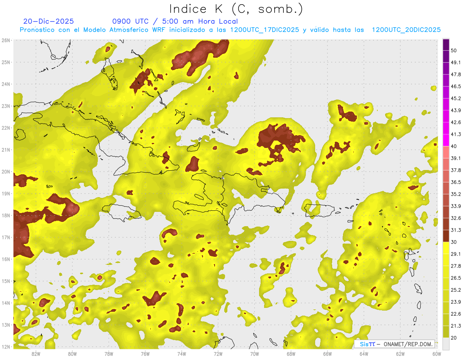Click the 64W longitude label
The image size is (464, 359).
click(x=364, y=354)
